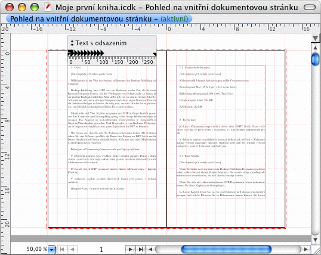This screenshot has height=255, width=321.
Task: Go to the previous page arrow button
Action: [x=72, y=249]
